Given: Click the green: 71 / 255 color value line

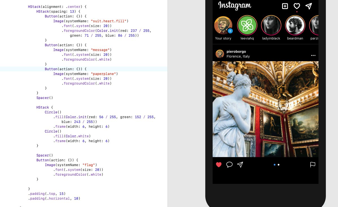Looking at the screenshot, I should pyautogui.click(x=104, y=36).
